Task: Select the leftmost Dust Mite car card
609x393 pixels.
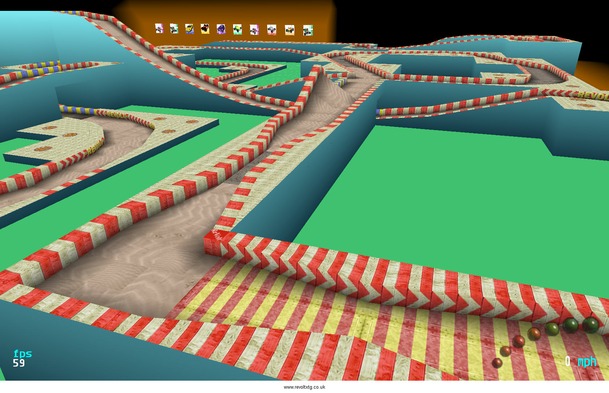Action: [159, 28]
